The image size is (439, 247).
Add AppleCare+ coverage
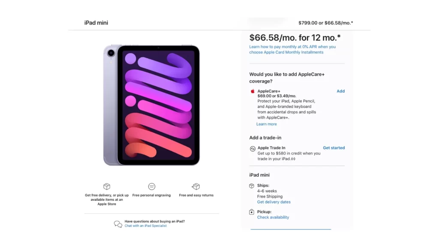[x=340, y=91]
